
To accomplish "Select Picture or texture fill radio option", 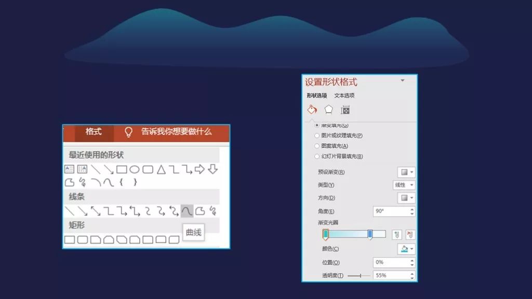I will [x=317, y=135].
